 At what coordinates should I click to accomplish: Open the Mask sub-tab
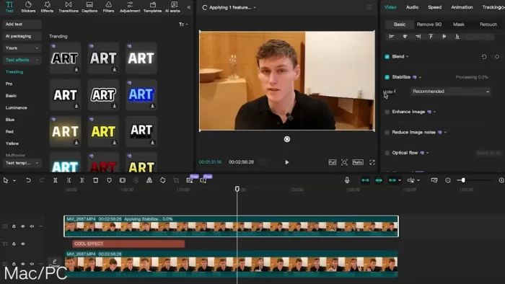(459, 25)
